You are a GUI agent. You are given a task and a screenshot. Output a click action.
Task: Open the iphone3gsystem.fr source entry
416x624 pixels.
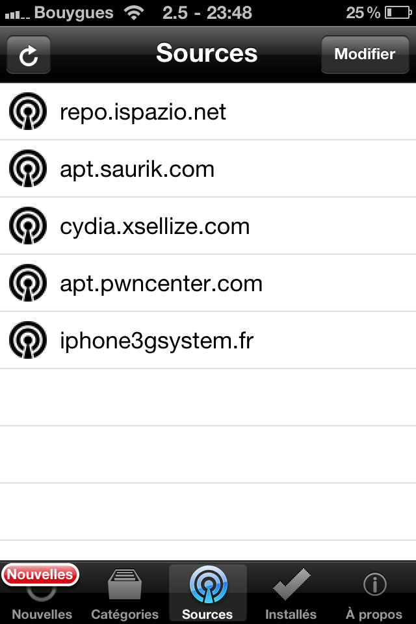point(208,341)
